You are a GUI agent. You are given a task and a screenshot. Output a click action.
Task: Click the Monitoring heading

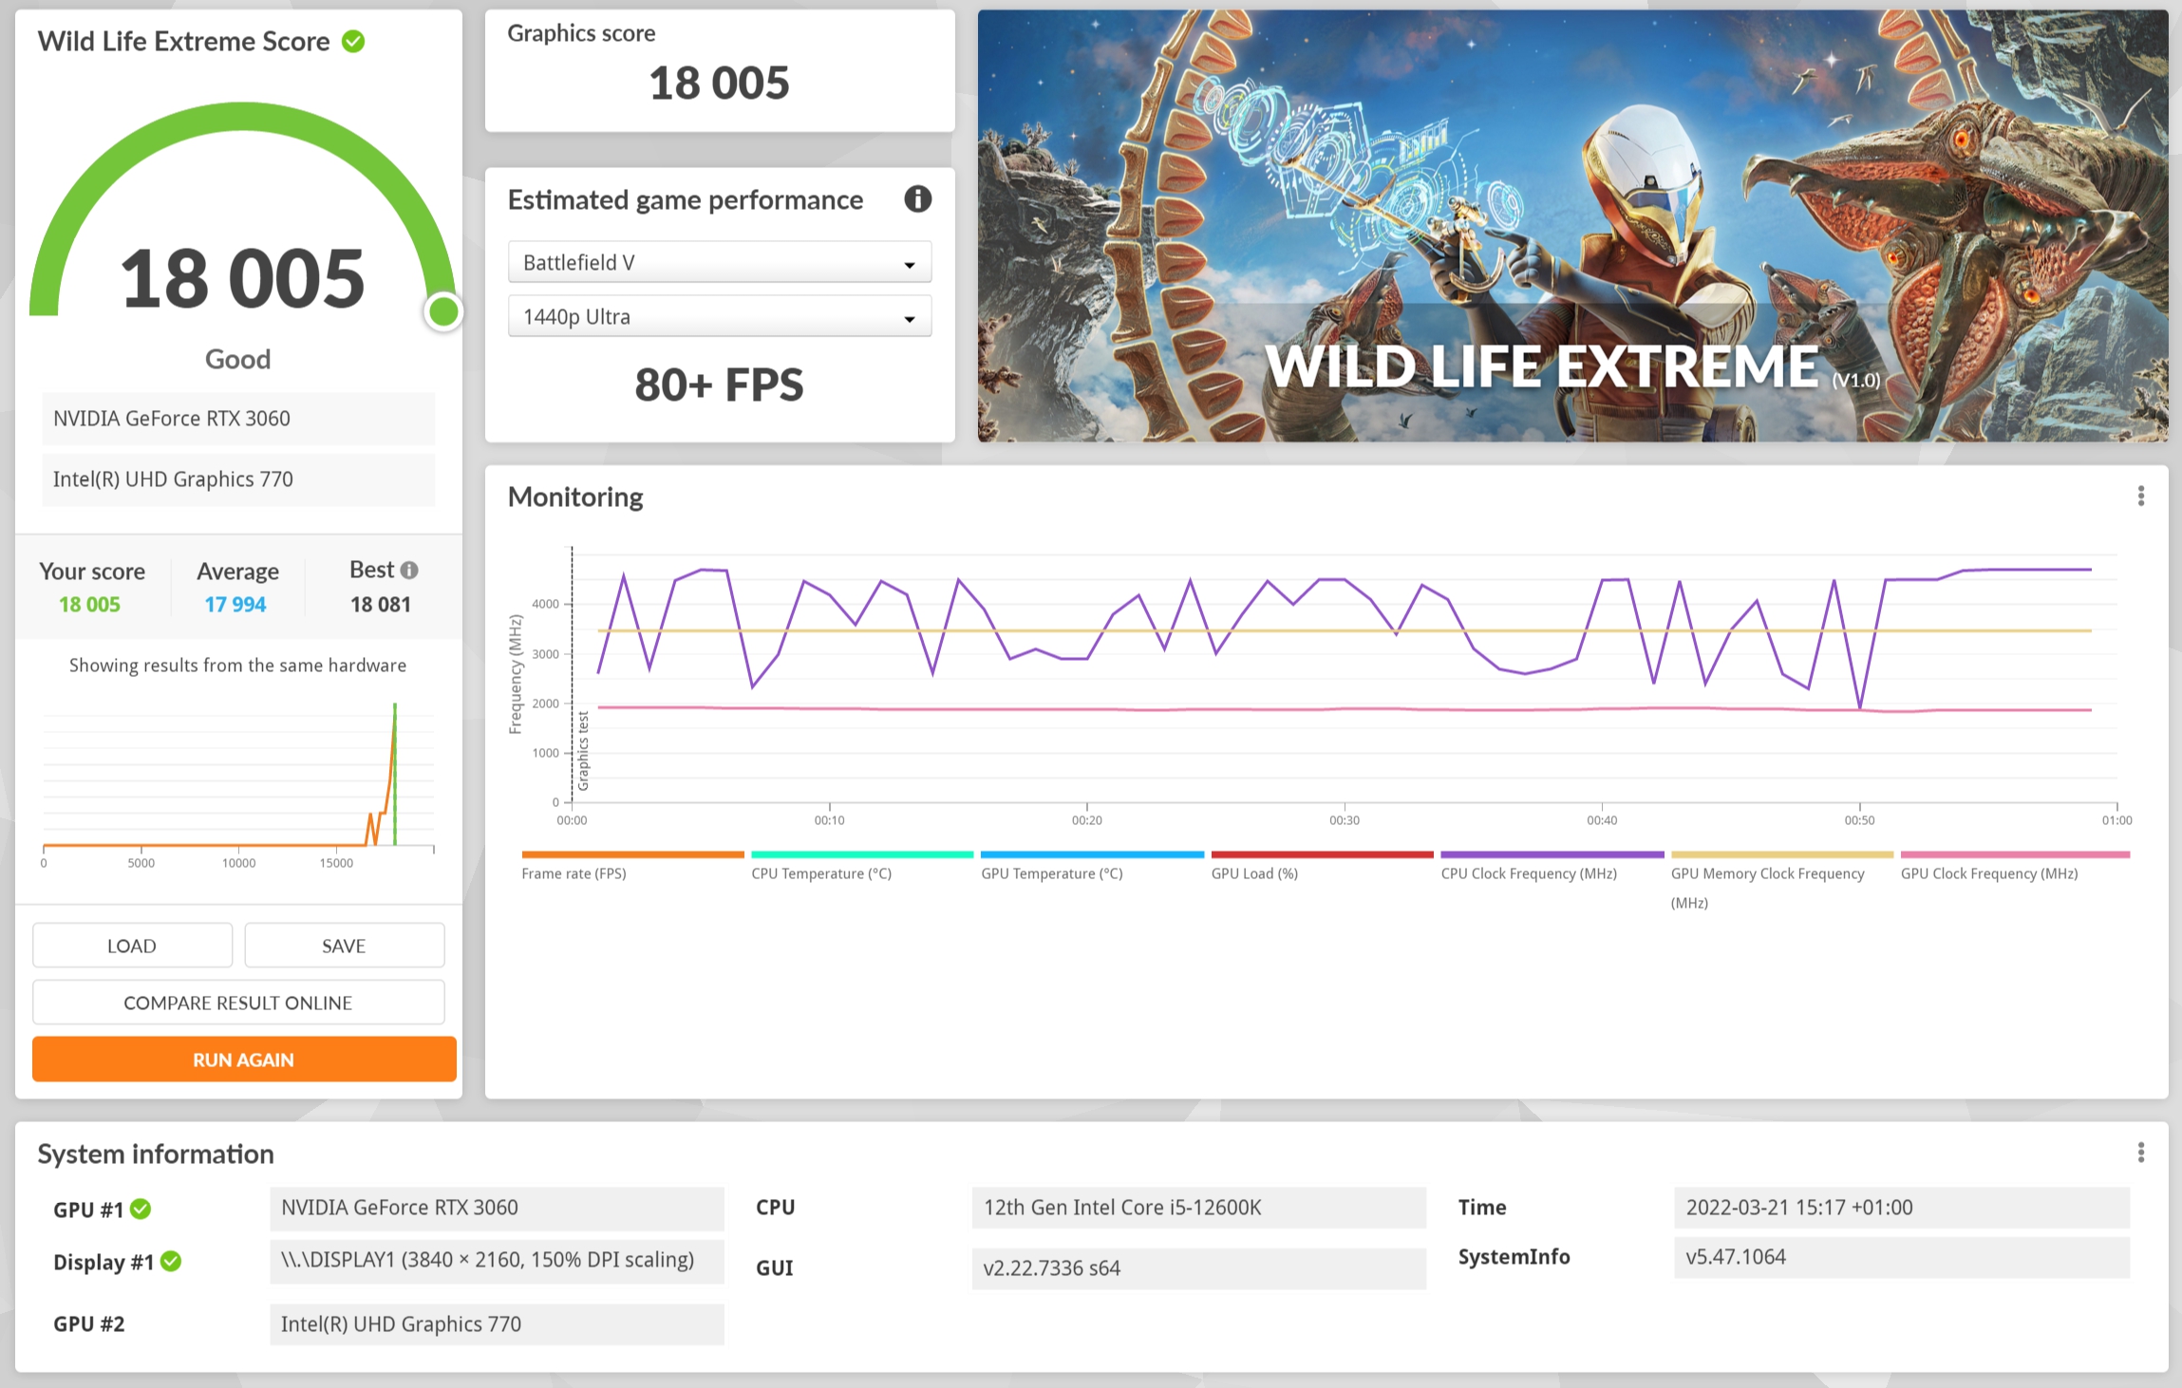(x=575, y=497)
